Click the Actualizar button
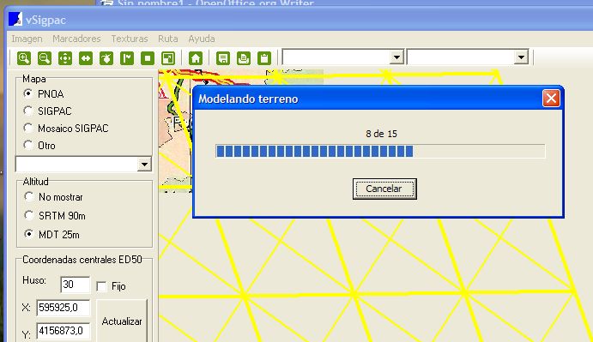 click(x=122, y=321)
